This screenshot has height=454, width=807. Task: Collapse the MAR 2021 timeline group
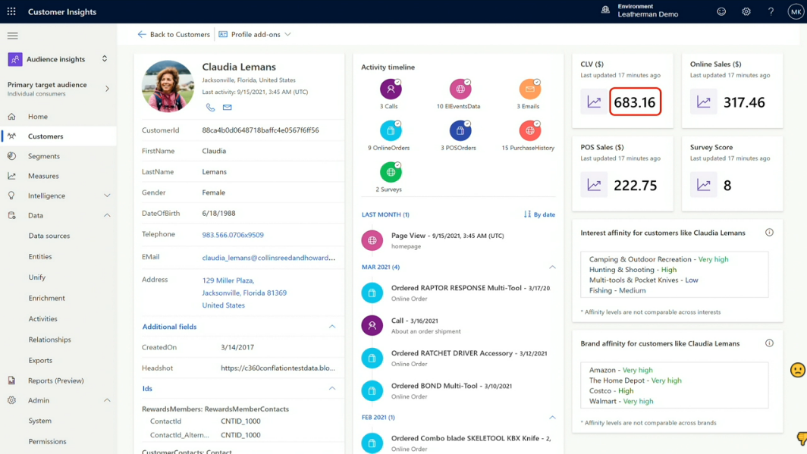(552, 267)
